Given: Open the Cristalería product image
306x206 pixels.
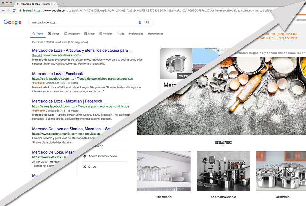Looking at the screenshot, I should point(164,171).
